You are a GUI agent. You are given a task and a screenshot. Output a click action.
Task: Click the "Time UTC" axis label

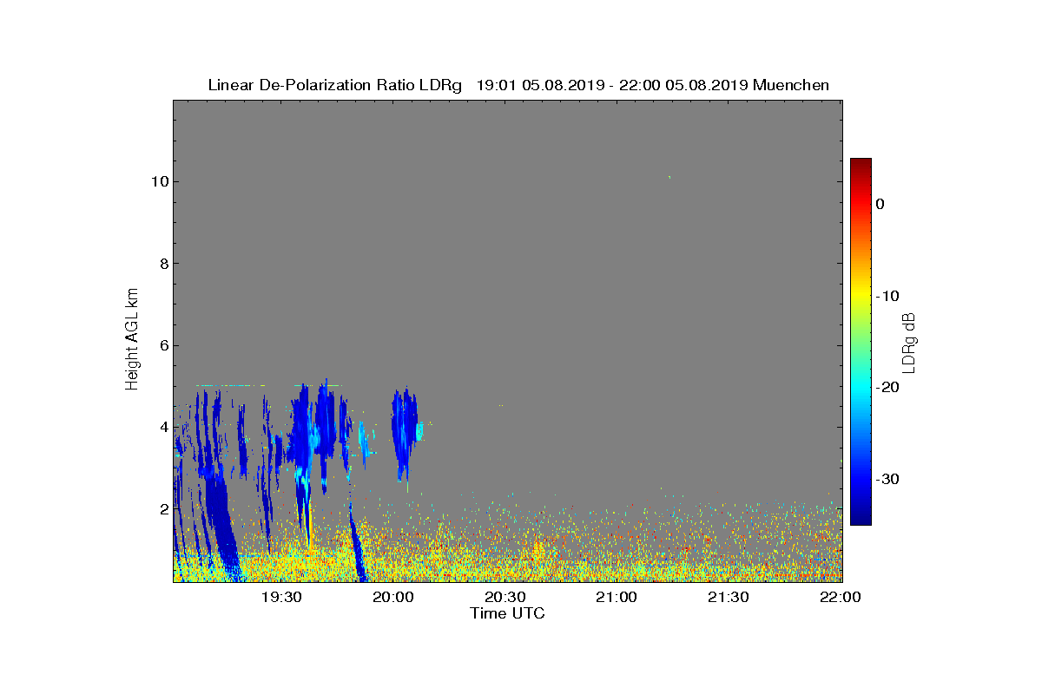[507, 613]
